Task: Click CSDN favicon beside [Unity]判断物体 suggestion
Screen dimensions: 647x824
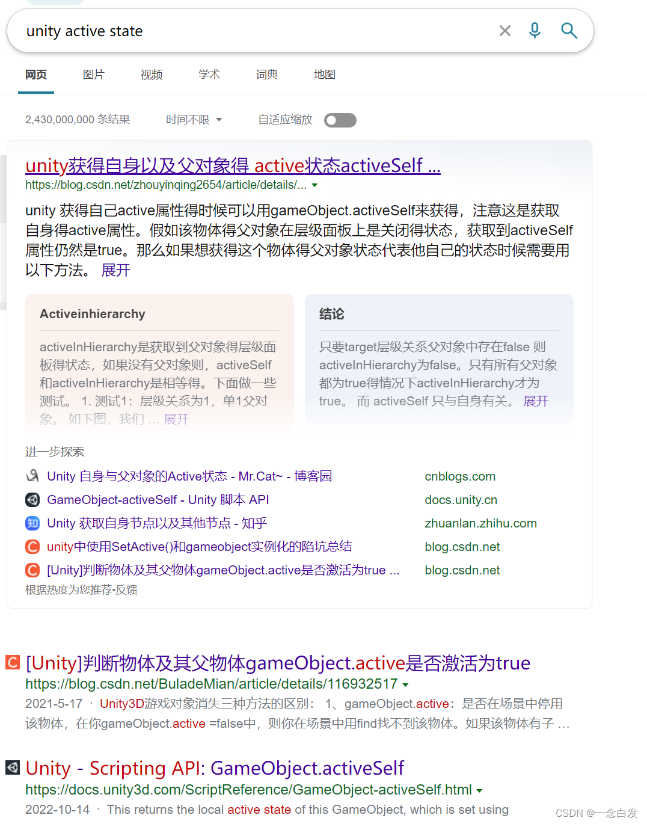Action: click(x=32, y=570)
